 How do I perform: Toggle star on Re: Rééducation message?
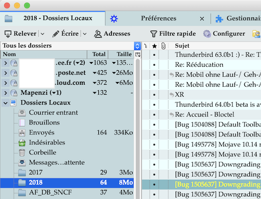[x=155, y=65]
